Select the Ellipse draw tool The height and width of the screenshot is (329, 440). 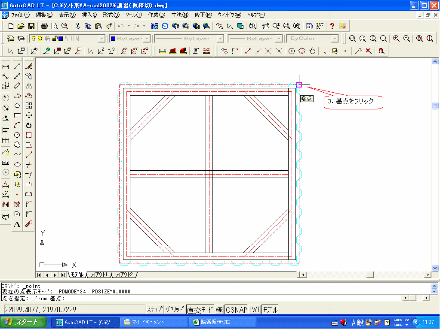tap(17, 165)
